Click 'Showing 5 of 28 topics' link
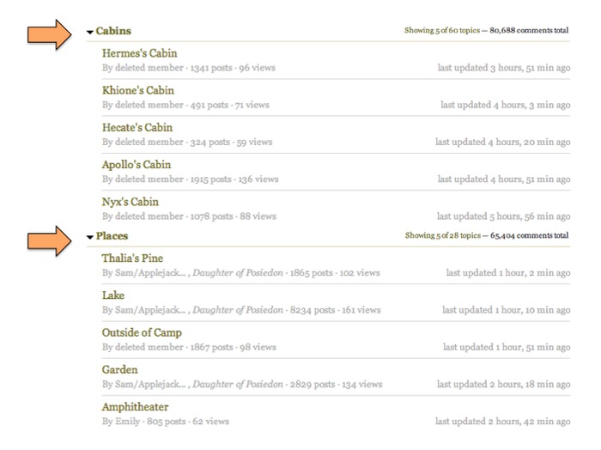Image resolution: width=601 pixels, height=450 pixels. pos(443,235)
